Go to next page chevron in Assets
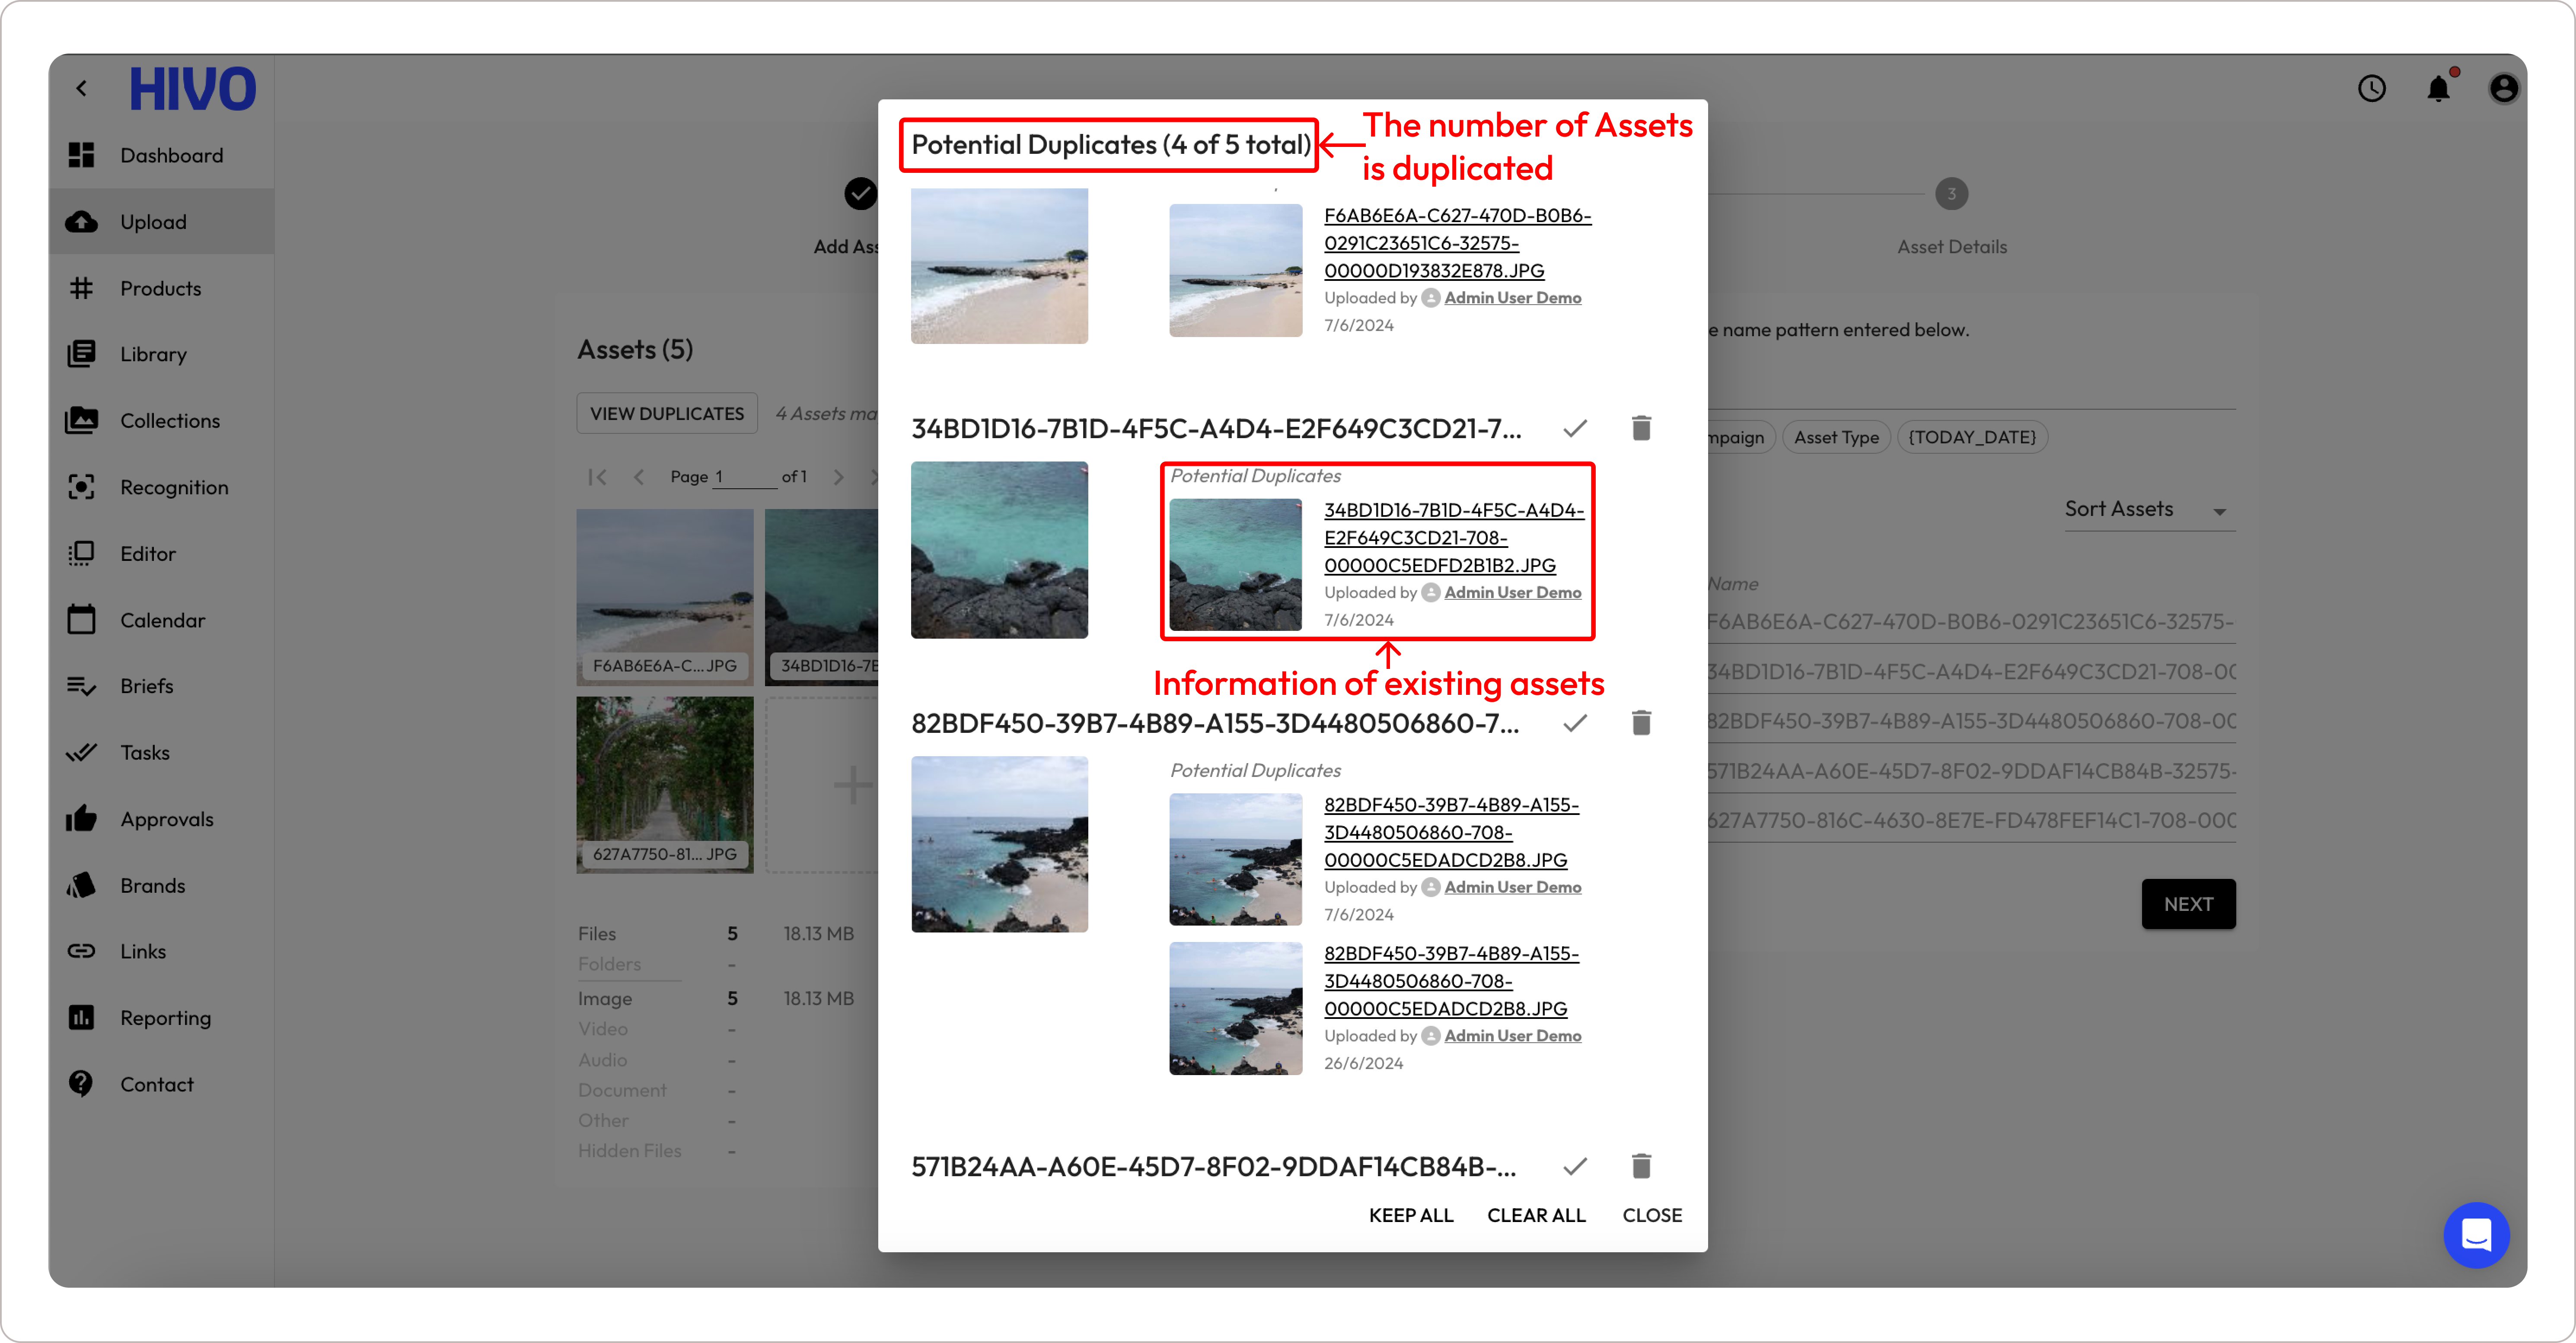The image size is (2576, 1343). click(838, 477)
